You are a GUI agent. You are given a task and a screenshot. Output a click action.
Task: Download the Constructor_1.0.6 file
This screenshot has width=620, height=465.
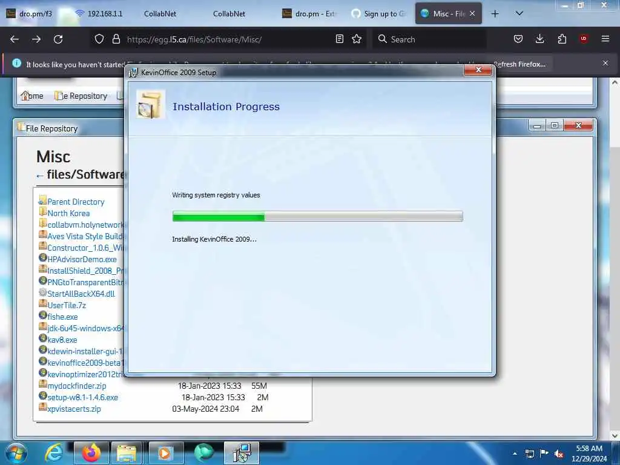pyautogui.click(x=85, y=248)
